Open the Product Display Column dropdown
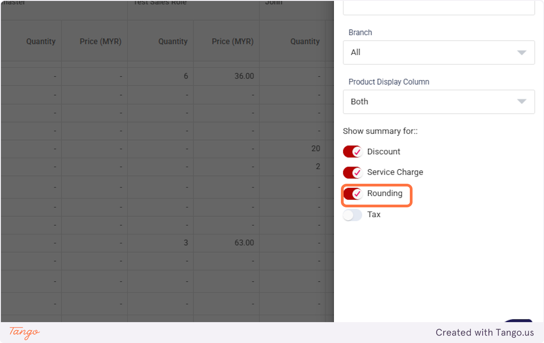This screenshot has height=343, width=544. 439,102
